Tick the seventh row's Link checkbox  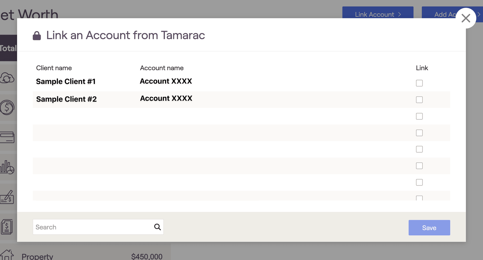coord(419,182)
